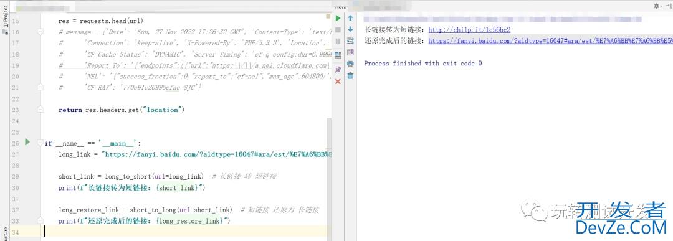Open the fanyi.baidu.com restored link in console

[x=551, y=40]
